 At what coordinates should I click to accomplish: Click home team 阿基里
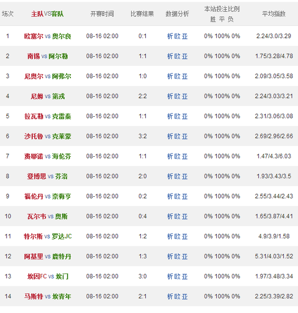click(34, 256)
